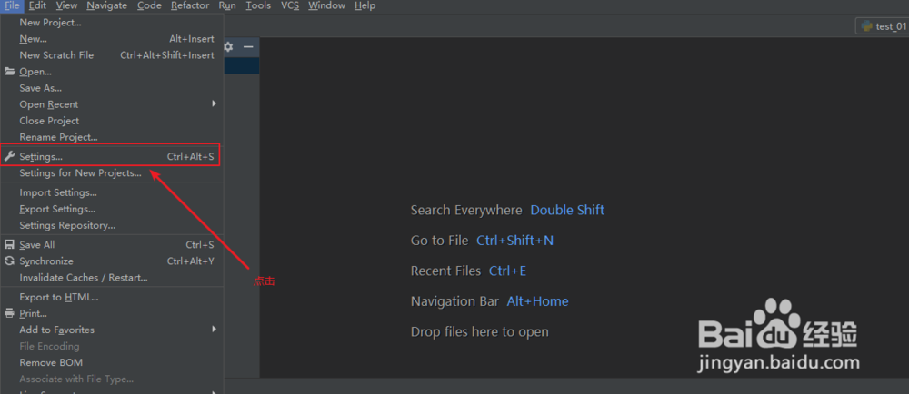
Task: Click the wrench icon beside Settings
Action: pyautogui.click(x=10, y=157)
